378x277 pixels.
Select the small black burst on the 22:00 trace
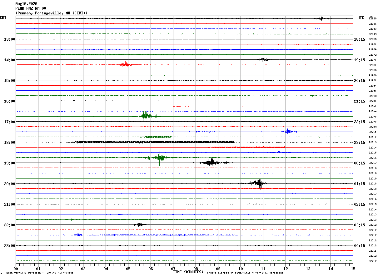[x=141, y=224]
